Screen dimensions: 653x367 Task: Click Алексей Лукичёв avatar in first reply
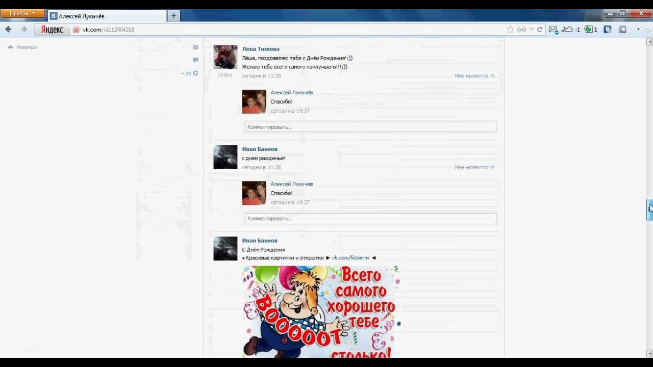click(x=254, y=102)
